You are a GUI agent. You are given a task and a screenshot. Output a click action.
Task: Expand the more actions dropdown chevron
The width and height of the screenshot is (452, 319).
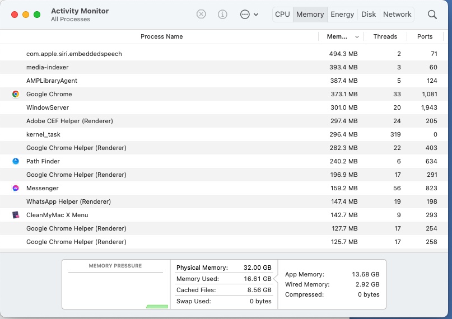pyautogui.click(x=256, y=15)
